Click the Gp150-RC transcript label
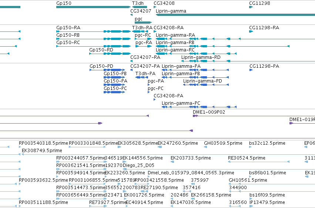Viewport: 315px width, 208px height. click(x=68, y=43)
